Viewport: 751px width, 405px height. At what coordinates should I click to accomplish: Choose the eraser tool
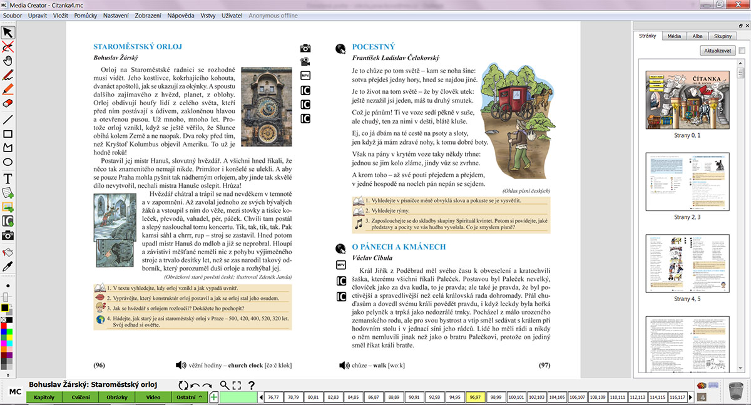(x=8, y=103)
